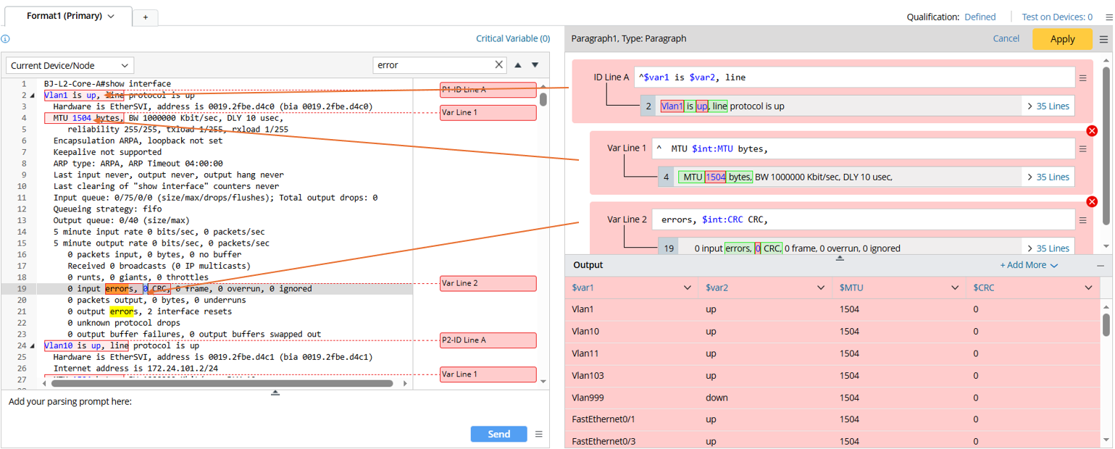Open the Current Device/Node dropdown

pyautogui.click(x=70, y=66)
